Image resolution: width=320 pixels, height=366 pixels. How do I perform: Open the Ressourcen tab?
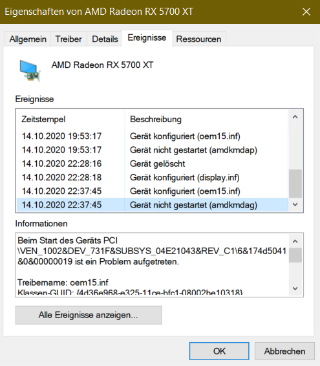[x=198, y=39]
